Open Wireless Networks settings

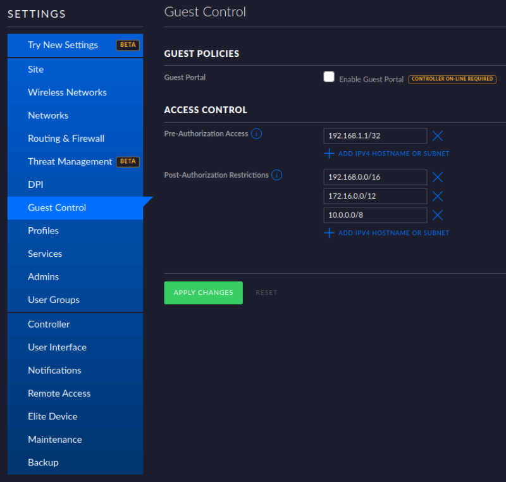[75, 92]
